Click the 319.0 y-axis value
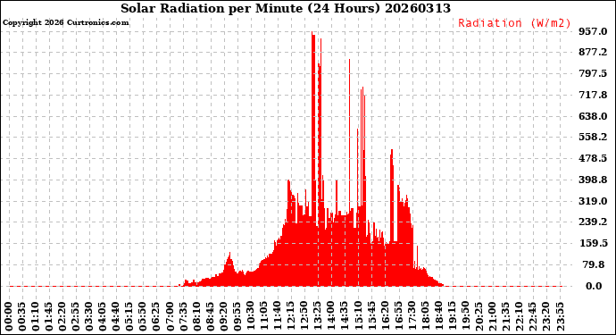This screenshot has width=616, height=335. [x=593, y=201]
